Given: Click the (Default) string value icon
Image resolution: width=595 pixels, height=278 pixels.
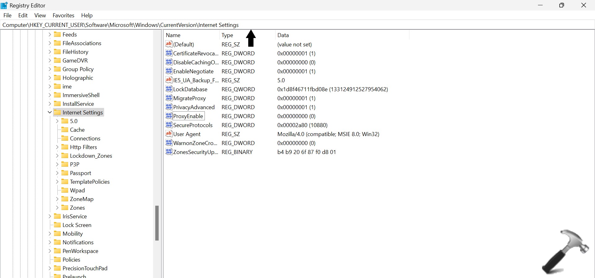Looking at the screenshot, I should coord(169,44).
